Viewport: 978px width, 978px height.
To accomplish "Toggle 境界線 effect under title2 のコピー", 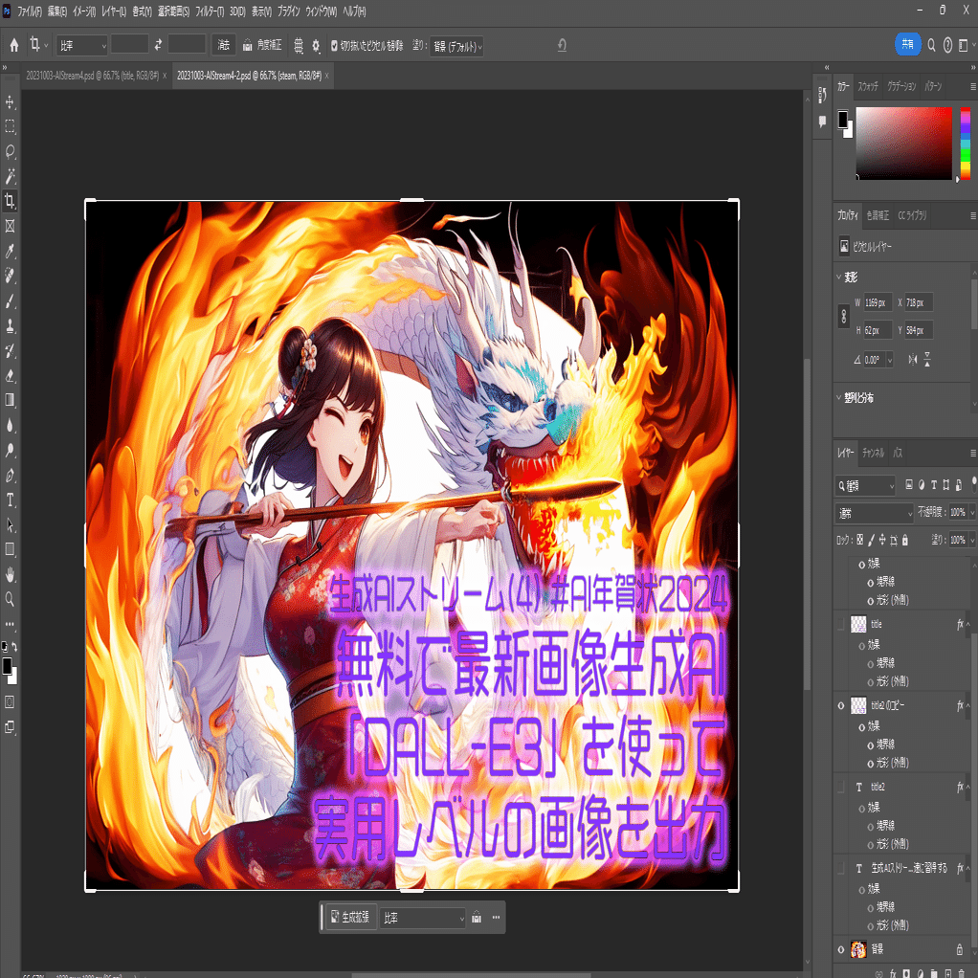I will pyautogui.click(x=871, y=745).
